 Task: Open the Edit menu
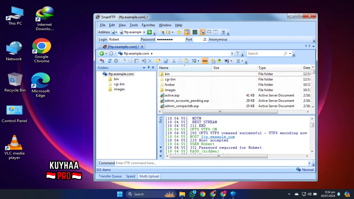(x=112, y=25)
